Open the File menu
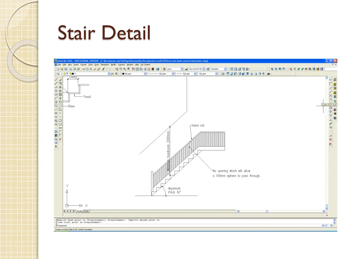 (x=60, y=65)
